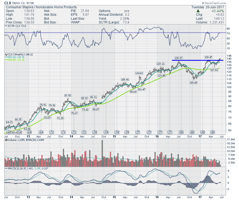This screenshot has width=239, height=200.
Task: Click the candlestick icon beside CLX (Weekly)
Action: (x=6, y=54)
